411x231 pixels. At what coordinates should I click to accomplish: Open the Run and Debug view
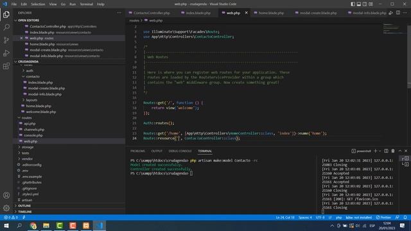pos(6,53)
